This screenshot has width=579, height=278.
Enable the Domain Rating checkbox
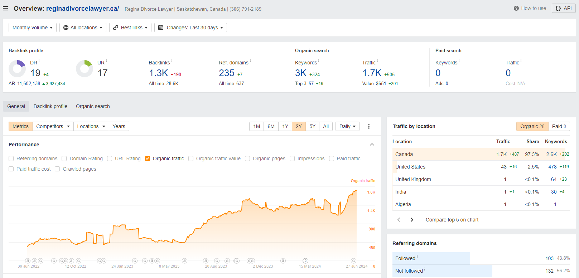click(64, 158)
